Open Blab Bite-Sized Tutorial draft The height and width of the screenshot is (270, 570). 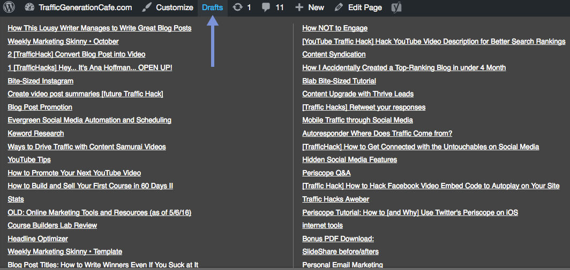(x=339, y=81)
